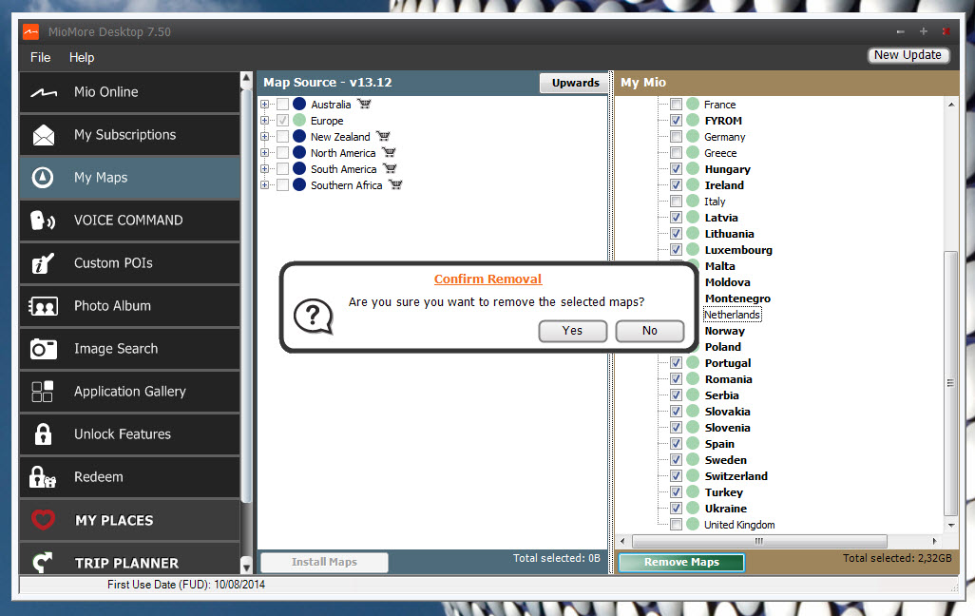Click the Remove Maps button
The image size is (975, 616).
tap(681, 562)
